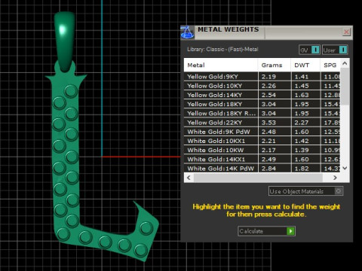362x271 pixels.
Task: Click the 2.26 grams value
Action: [x=268, y=86]
